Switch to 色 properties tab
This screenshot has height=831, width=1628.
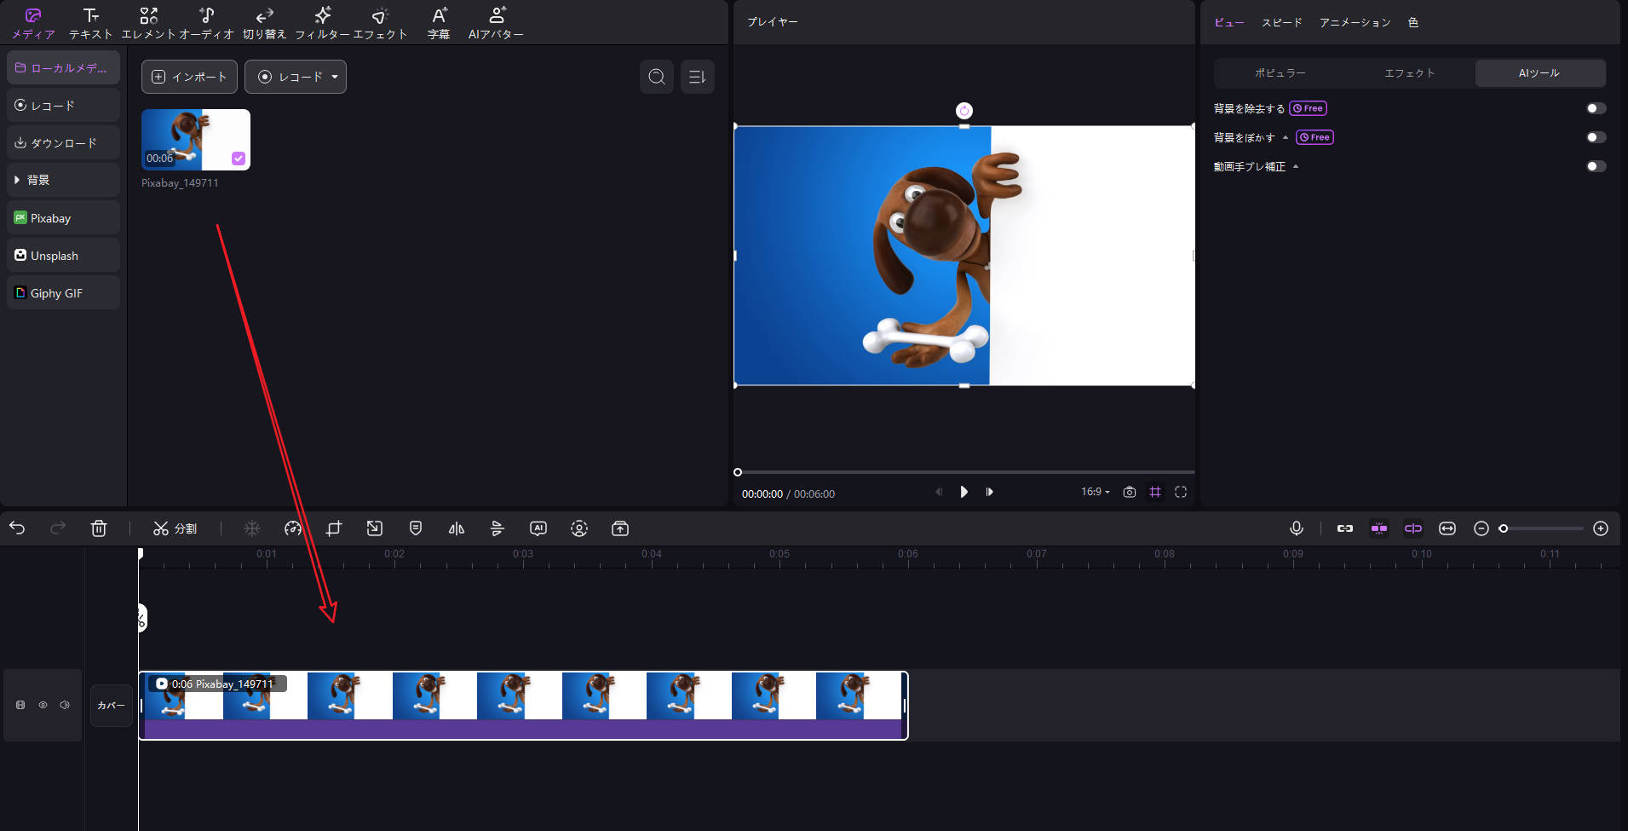[x=1413, y=22]
